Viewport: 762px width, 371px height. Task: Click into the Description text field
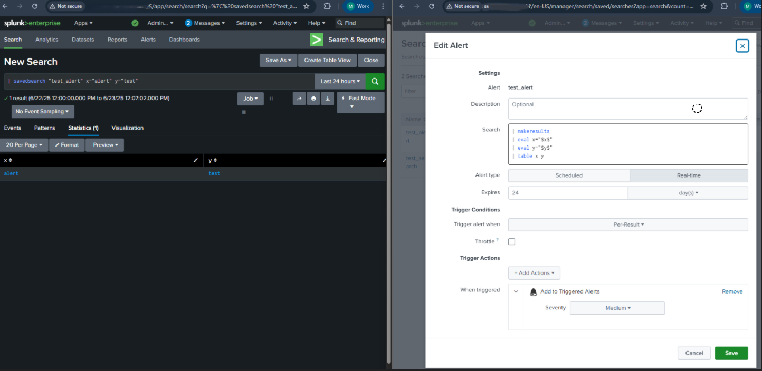628,109
